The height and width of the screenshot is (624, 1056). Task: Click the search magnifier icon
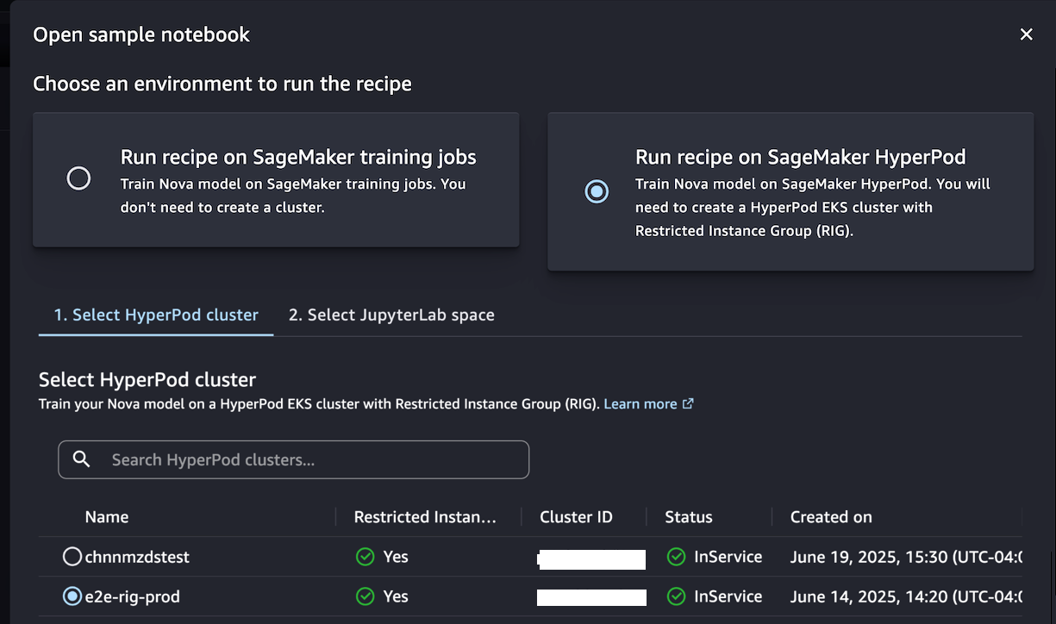tap(82, 459)
